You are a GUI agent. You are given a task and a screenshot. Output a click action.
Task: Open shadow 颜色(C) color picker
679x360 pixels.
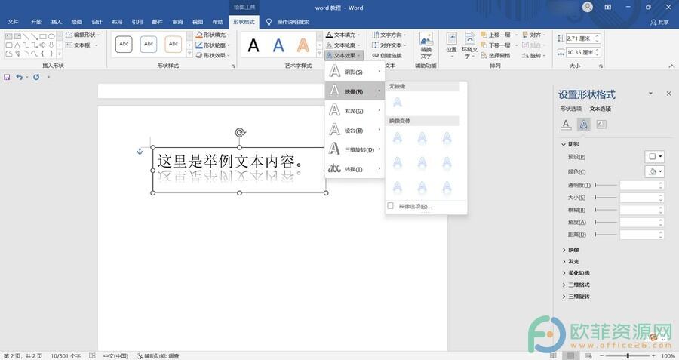pyautogui.click(x=654, y=171)
